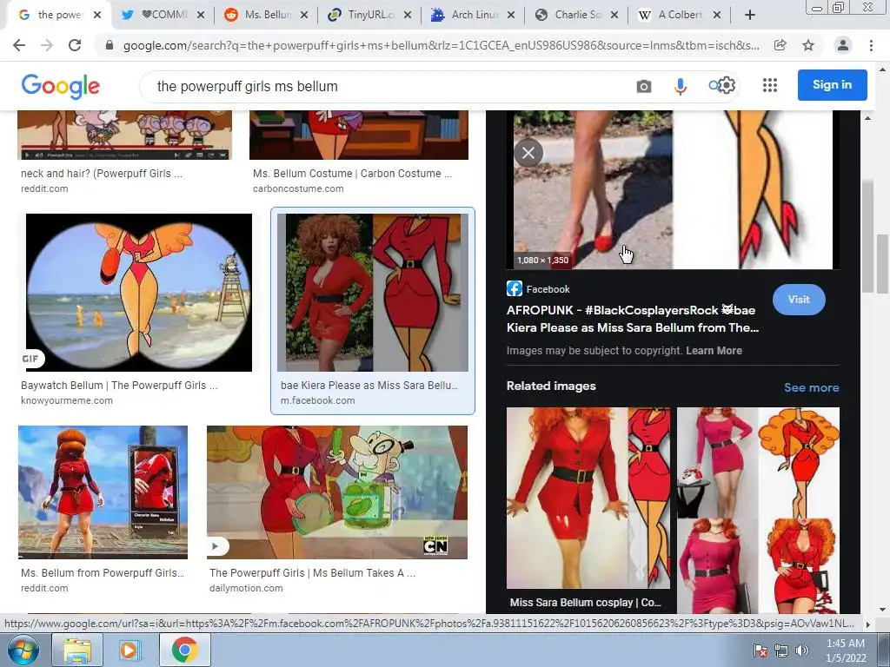
Task: Open network status tray icon
Action: pyautogui.click(x=781, y=650)
